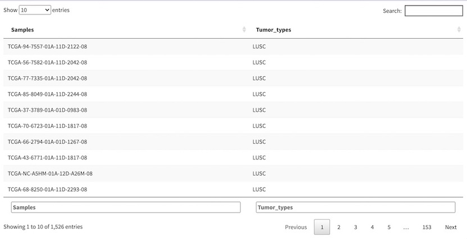This screenshot has height=239, width=467.
Task: Jump to last page 153
Action: click(427, 227)
